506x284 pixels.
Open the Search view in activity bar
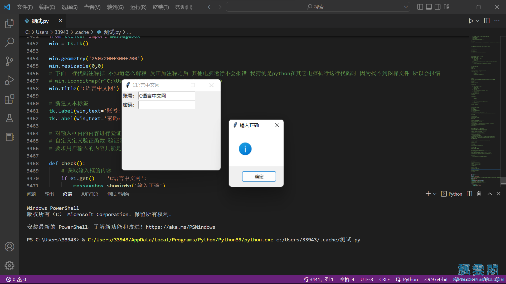tap(9, 42)
